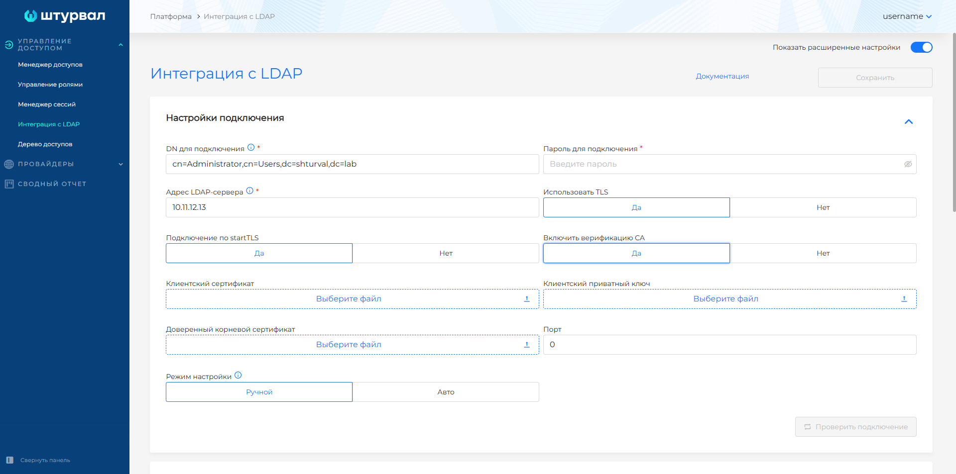Click info icon next to DN для подключения
The width and height of the screenshot is (956, 474).
(x=251, y=148)
